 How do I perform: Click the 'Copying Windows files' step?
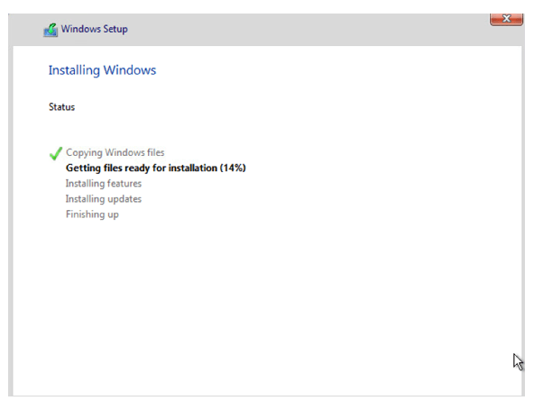115,152
